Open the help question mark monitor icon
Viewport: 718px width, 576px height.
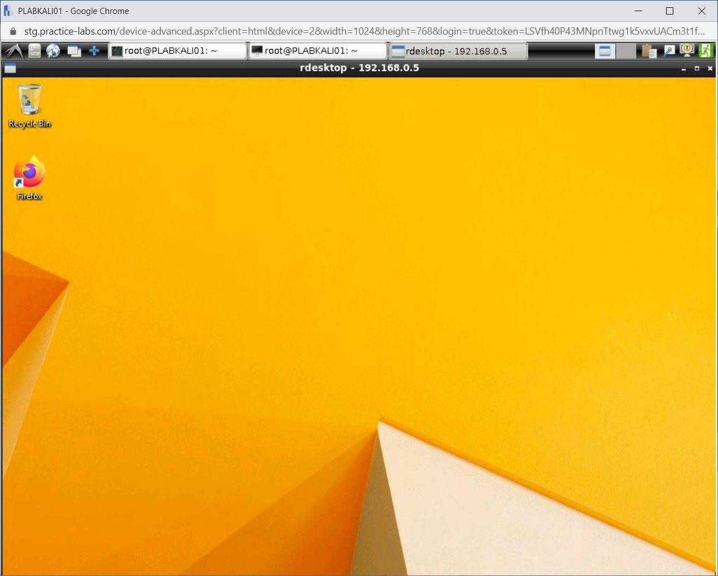click(686, 51)
